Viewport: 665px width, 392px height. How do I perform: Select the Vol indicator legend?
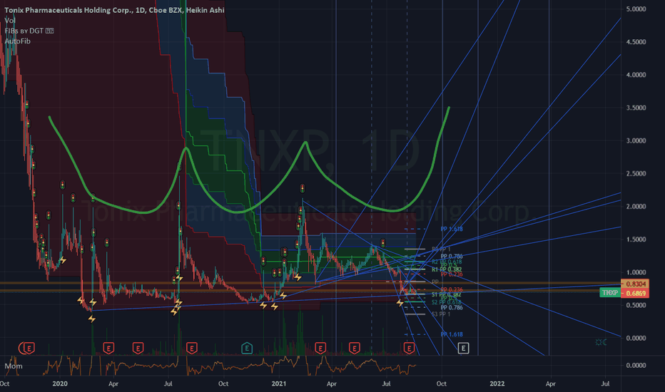[x=10, y=21]
